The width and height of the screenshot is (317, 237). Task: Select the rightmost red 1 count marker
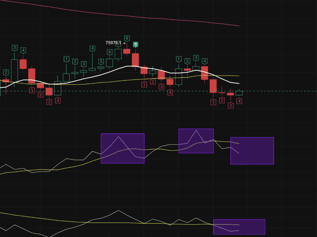pos(213,102)
